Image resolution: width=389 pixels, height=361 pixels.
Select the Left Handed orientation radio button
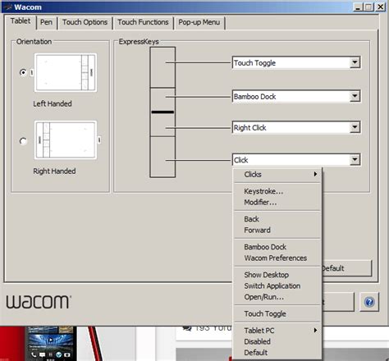pyautogui.click(x=23, y=72)
